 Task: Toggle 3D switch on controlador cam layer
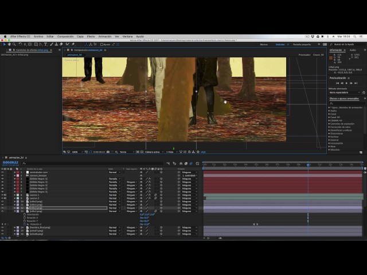pos(161,172)
